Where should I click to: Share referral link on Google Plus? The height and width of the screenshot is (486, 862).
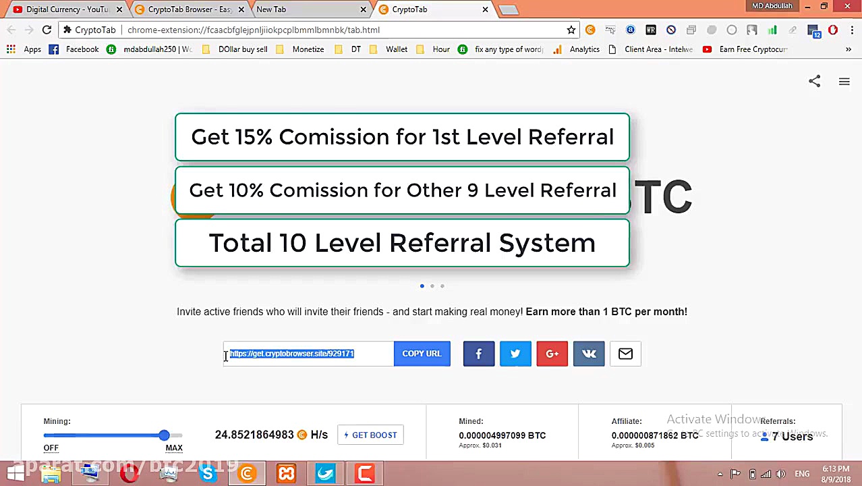click(552, 354)
